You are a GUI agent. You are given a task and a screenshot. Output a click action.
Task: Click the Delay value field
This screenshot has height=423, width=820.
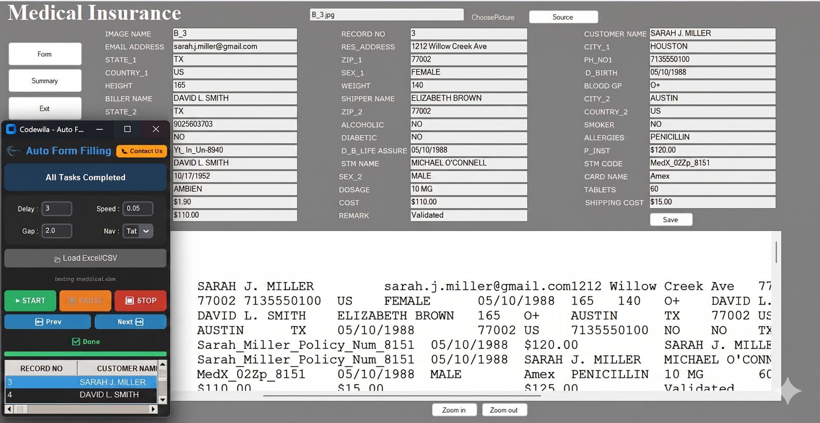57,208
